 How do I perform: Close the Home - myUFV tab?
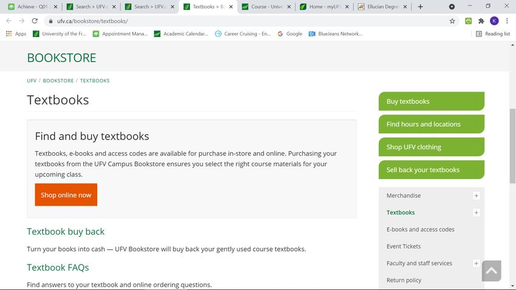[347, 7]
